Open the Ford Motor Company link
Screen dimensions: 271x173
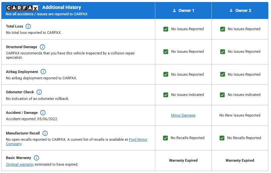(76, 142)
